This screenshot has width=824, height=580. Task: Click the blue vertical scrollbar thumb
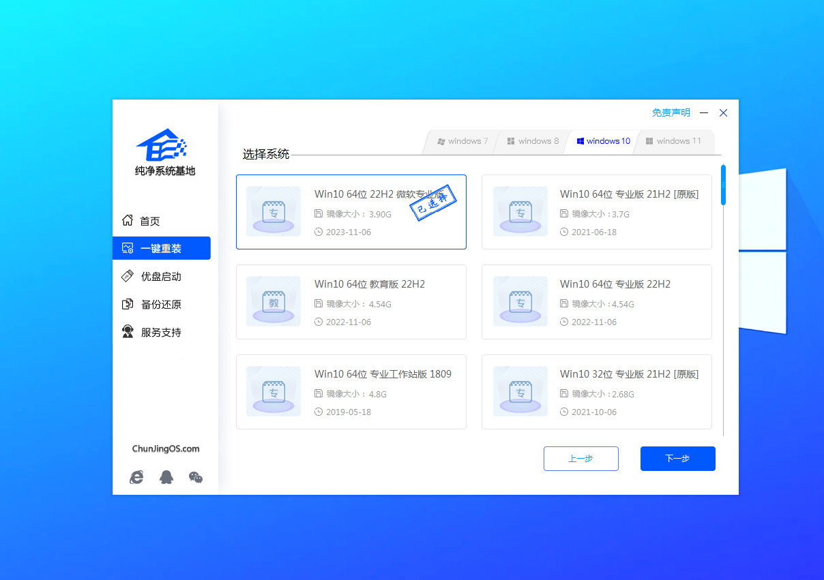[x=723, y=185]
